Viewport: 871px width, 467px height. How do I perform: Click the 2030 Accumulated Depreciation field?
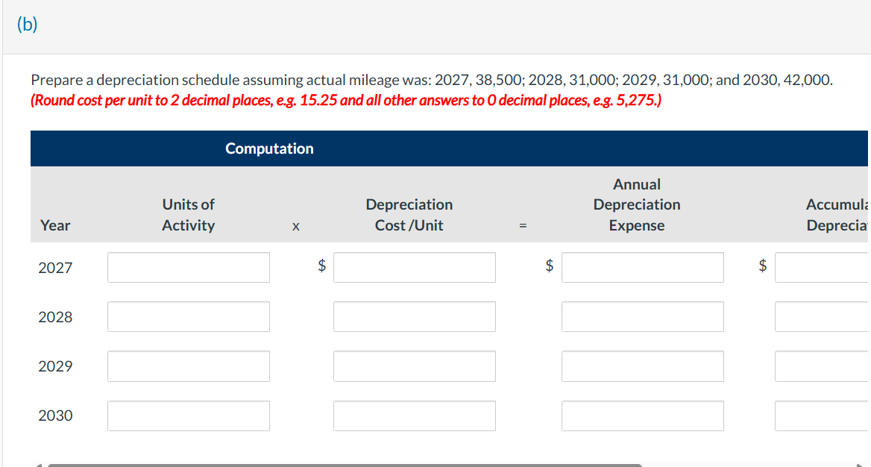pos(823,416)
